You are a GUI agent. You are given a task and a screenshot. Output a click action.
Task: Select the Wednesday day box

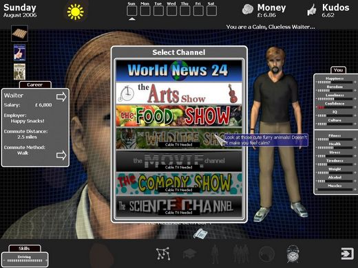171,11
